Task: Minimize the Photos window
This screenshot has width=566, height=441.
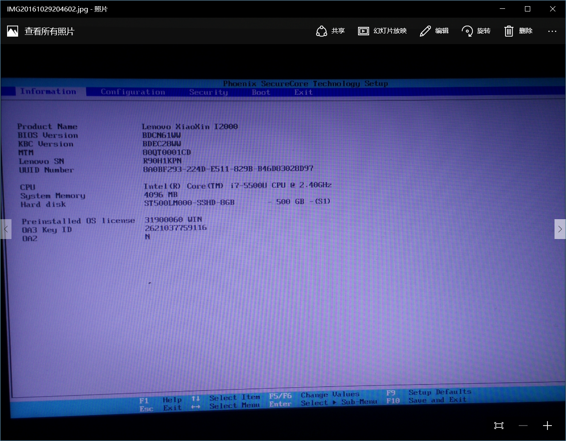Action: click(x=502, y=9)
